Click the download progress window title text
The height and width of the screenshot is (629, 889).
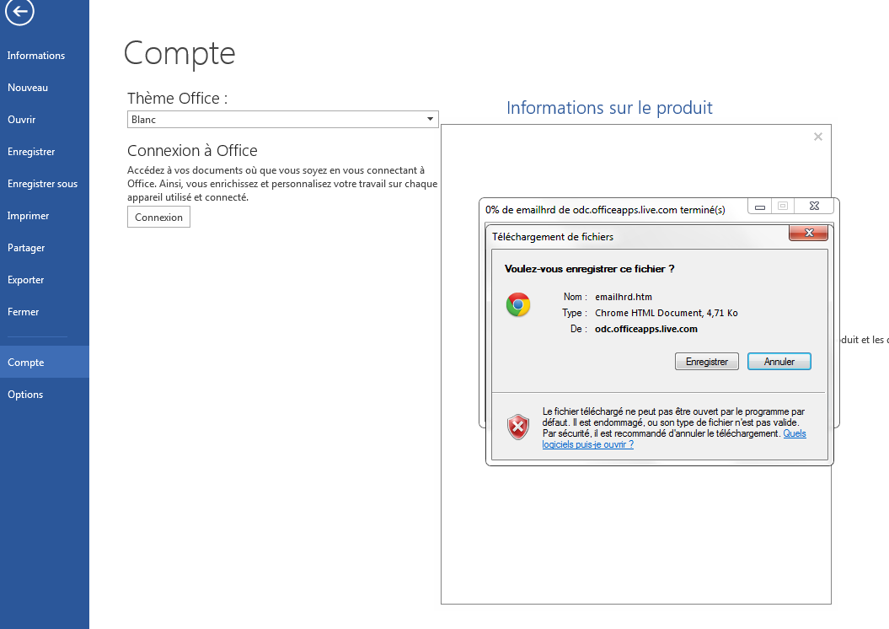pyautogui.click(x=605, y=210)
